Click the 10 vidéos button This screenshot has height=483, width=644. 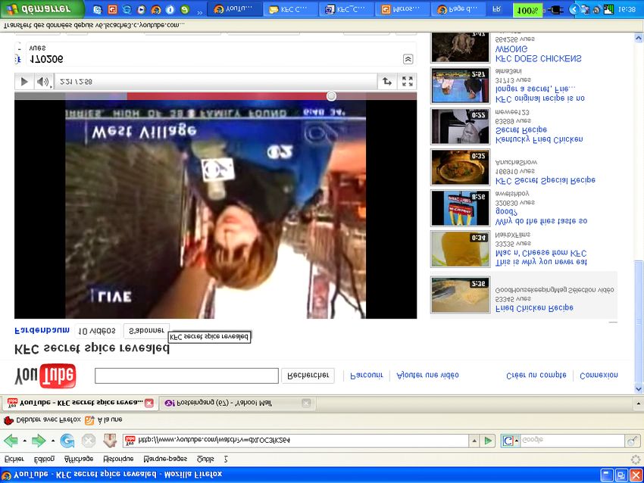click(97, 331)
